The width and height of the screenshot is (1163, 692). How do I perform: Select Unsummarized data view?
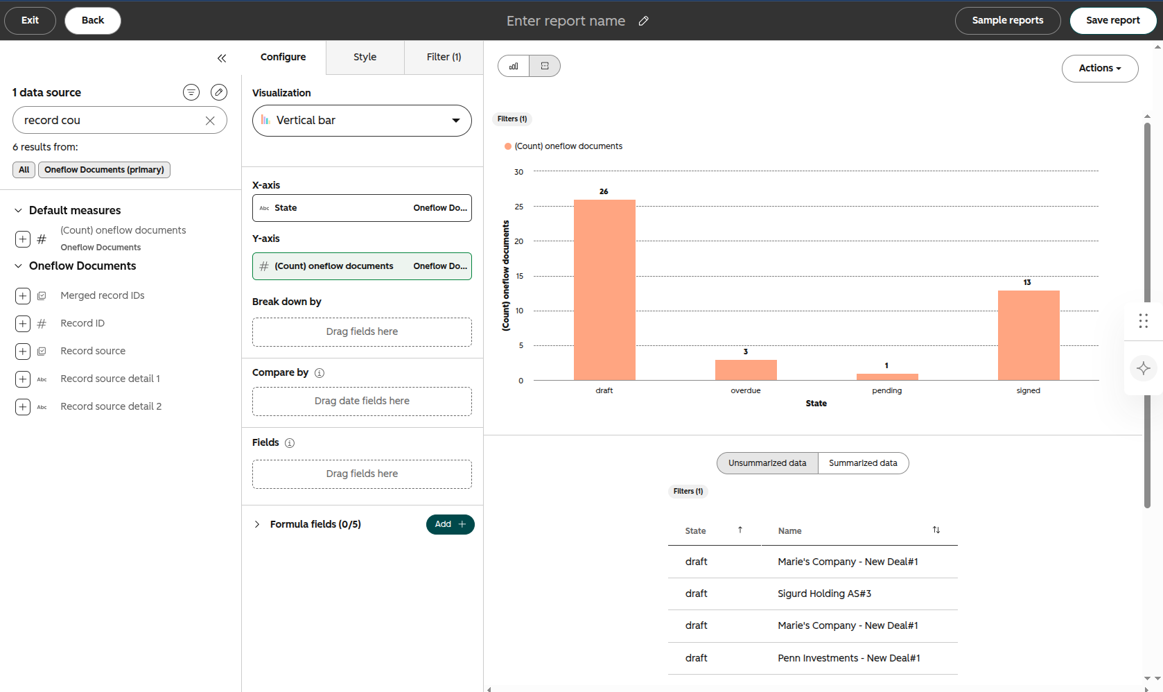(767, 463)
